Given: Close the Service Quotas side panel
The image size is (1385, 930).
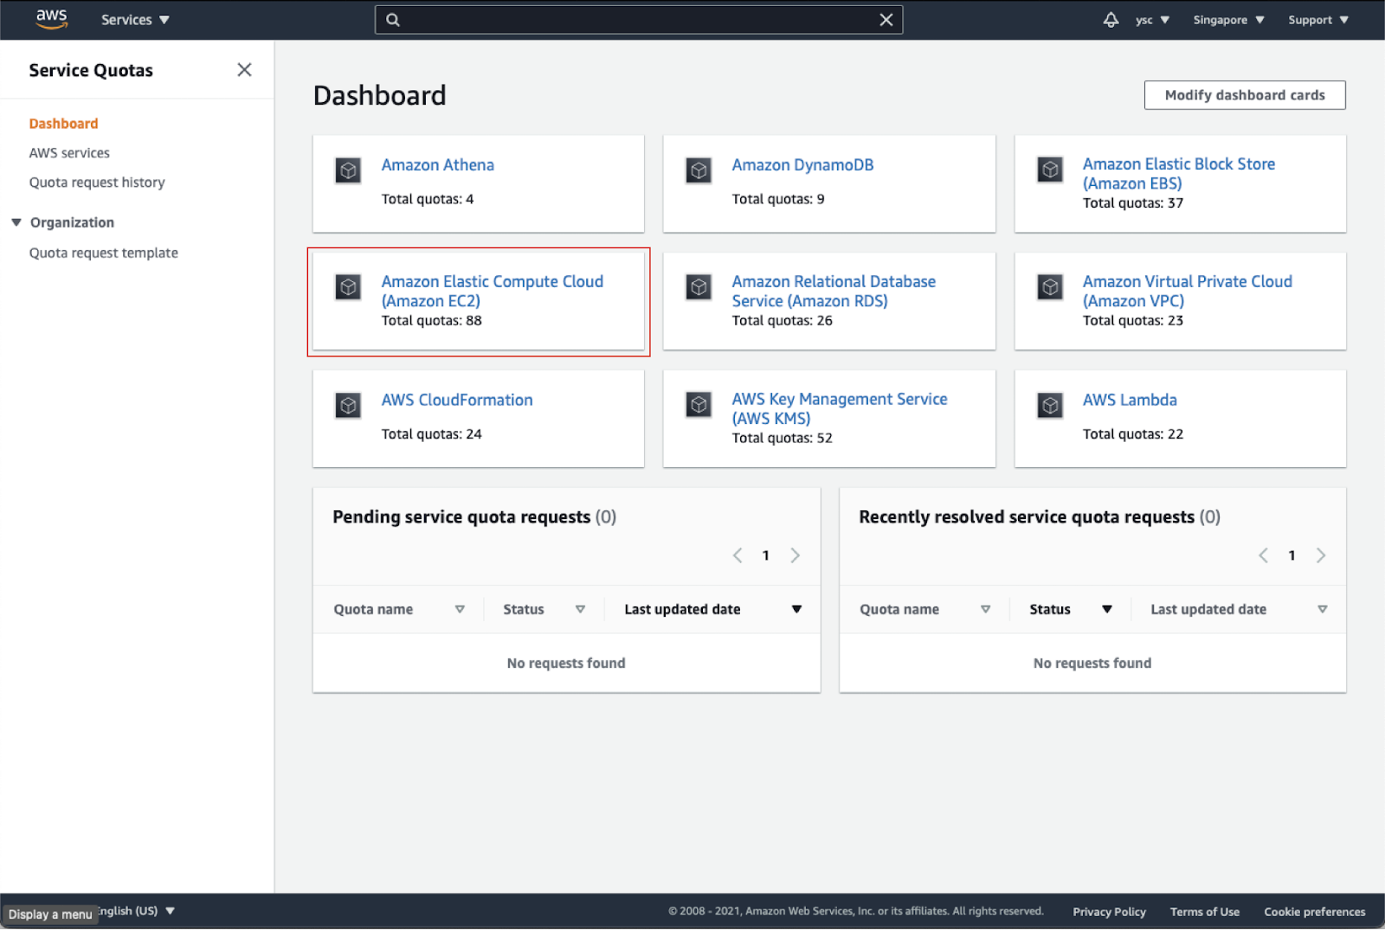Looking at the screenshot, I should click(244, 70).
